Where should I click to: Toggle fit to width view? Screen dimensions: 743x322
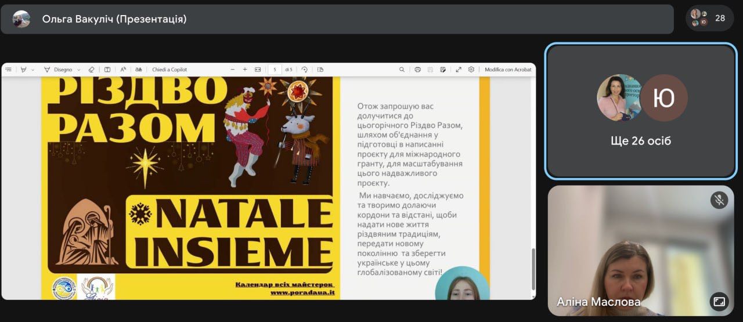258,70
